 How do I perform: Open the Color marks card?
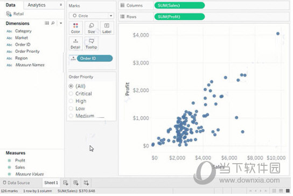pos(75,28)
